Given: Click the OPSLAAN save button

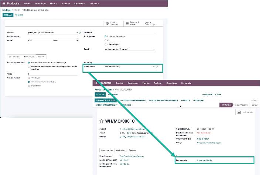Looking at the screenshot, I should [8, 15].
